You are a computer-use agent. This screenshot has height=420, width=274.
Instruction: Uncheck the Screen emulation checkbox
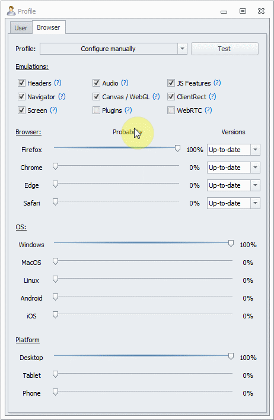click(21, 110)
